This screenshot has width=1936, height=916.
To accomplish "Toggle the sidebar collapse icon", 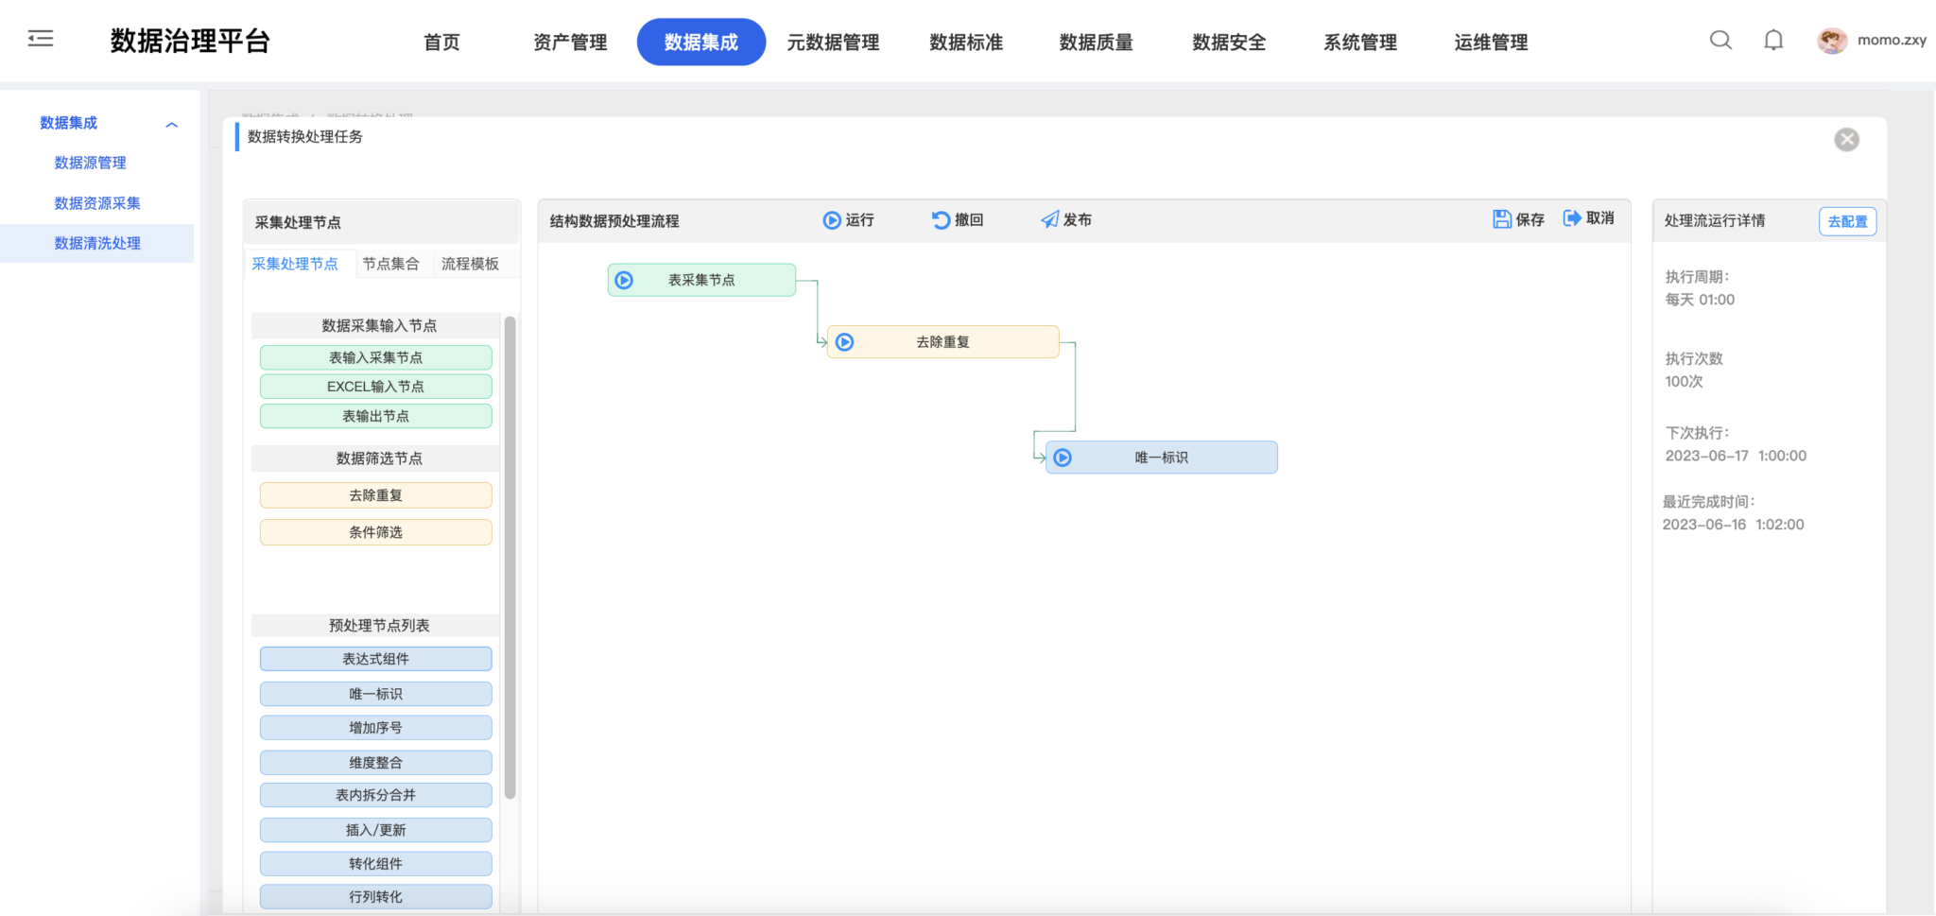I will [x=41, y=38].
